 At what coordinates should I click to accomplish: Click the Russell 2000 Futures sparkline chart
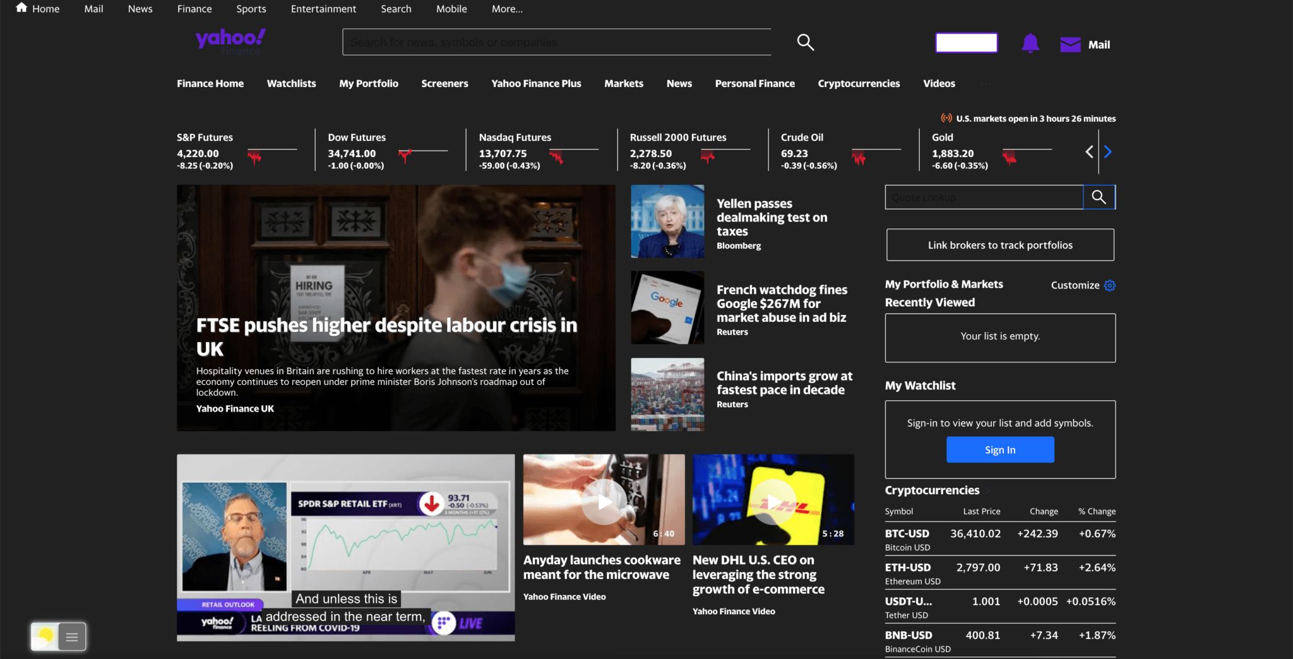[725, 155]
